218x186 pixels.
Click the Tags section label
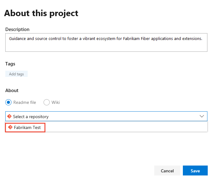coord(10,64)
